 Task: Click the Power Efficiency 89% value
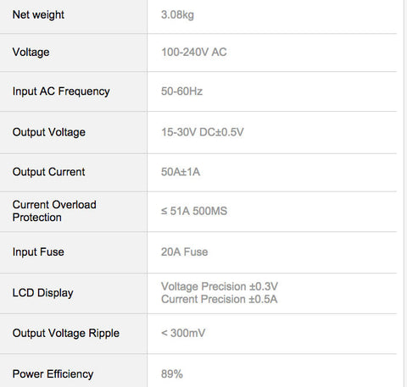tap(172, 374)
